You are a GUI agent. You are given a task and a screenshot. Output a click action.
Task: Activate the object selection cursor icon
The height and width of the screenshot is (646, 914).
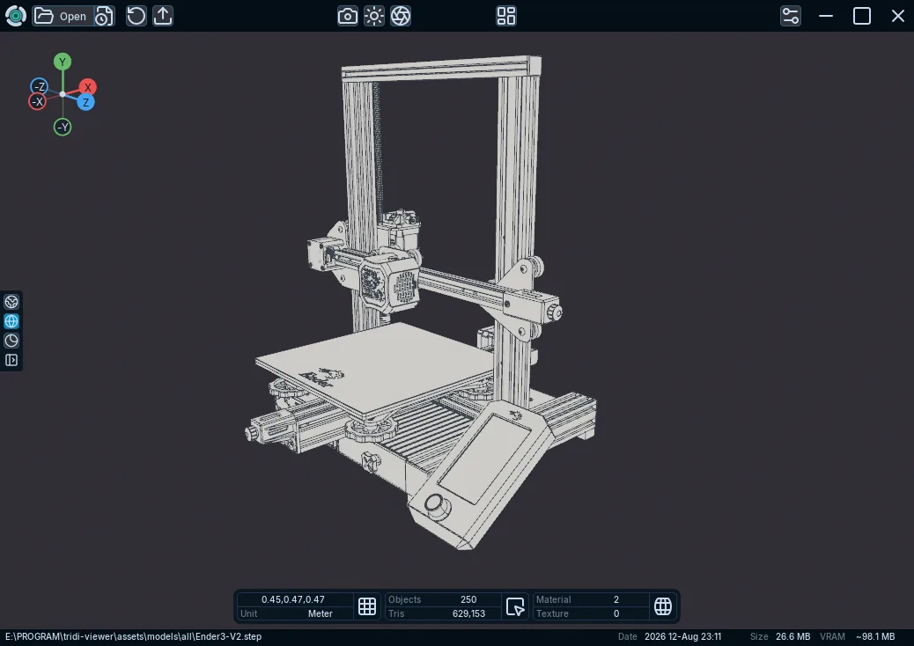515,606
